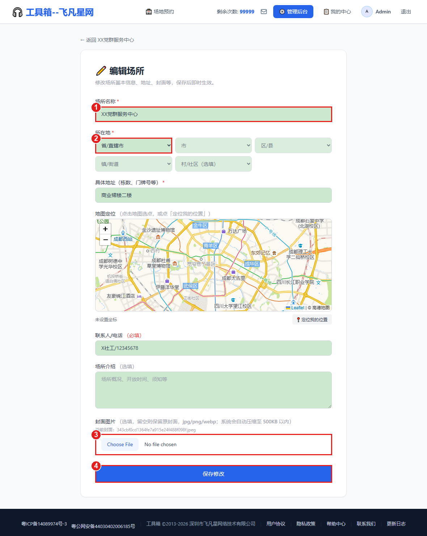Go back via 返回 XX党群服务中心 link
Image resolution: width=427 pixels, height=536 pixels.
(x=107, y=40)
